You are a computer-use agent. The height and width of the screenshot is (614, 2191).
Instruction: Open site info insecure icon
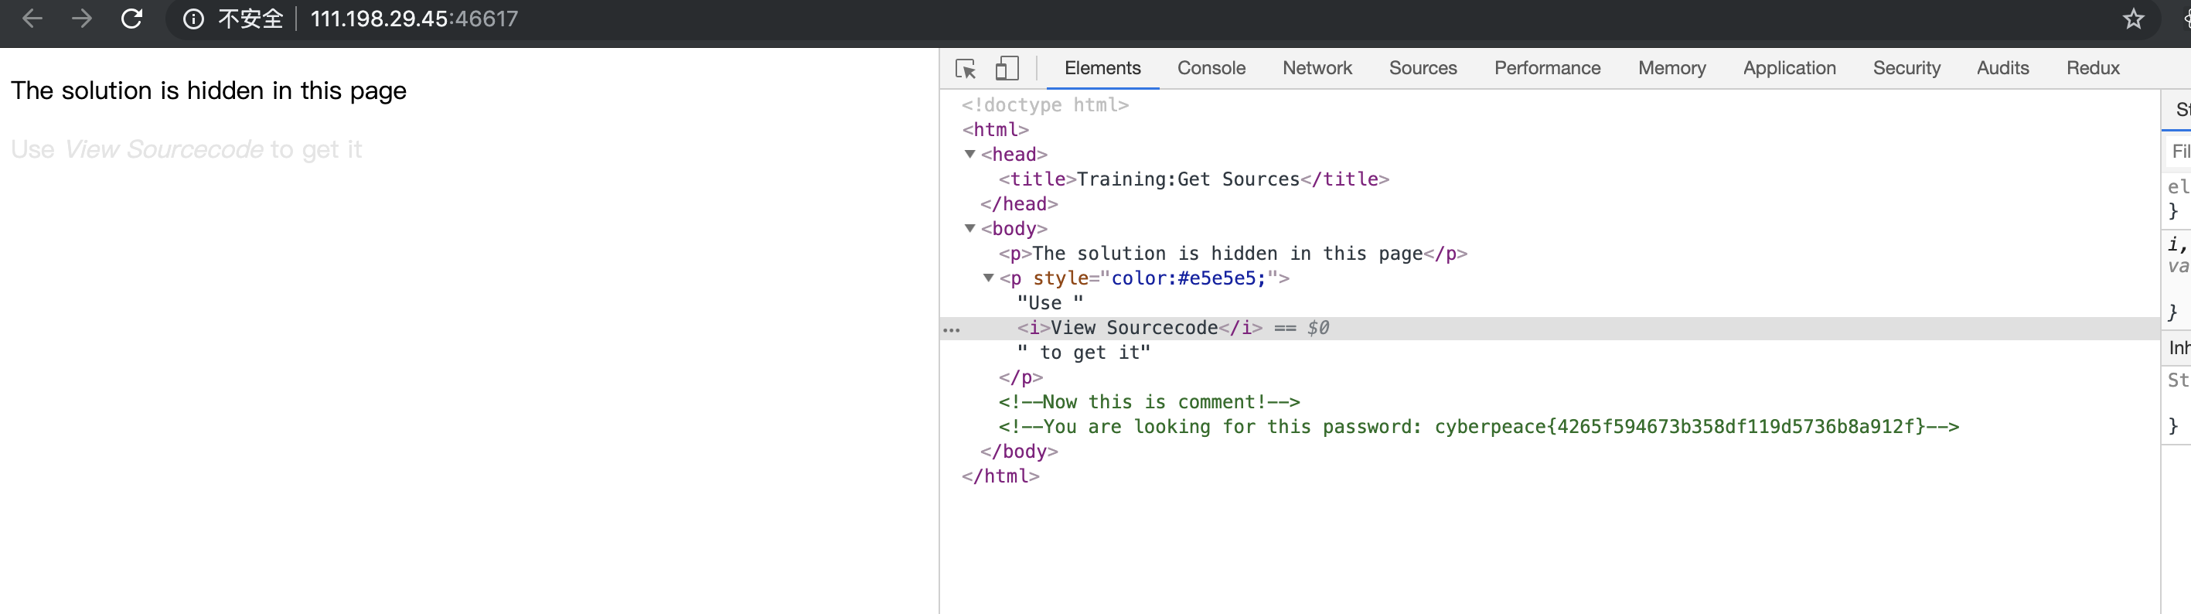[194, 19]
